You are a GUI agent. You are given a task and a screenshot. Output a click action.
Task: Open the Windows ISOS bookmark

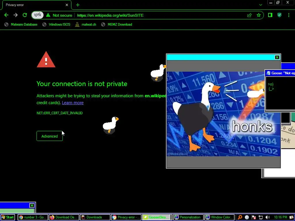[x=56, y=24]
